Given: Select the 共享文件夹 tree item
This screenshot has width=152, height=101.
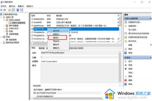Looking at the screenshot, I should [x=14, y=28].
